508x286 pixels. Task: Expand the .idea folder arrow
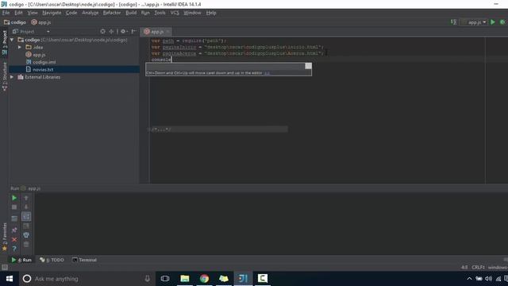[x=20, y=47]
